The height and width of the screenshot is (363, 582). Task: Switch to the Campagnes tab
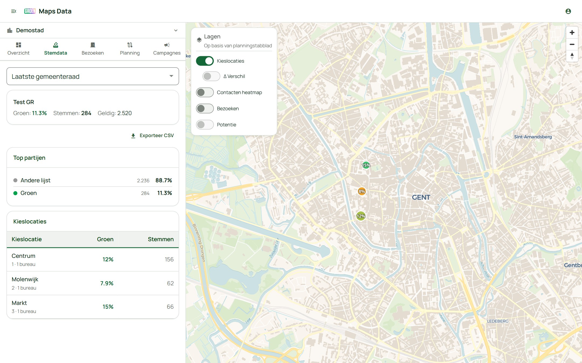click(167, 49)
